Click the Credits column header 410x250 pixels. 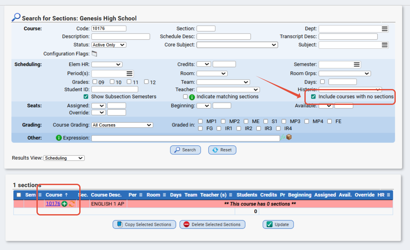point(269,195)
